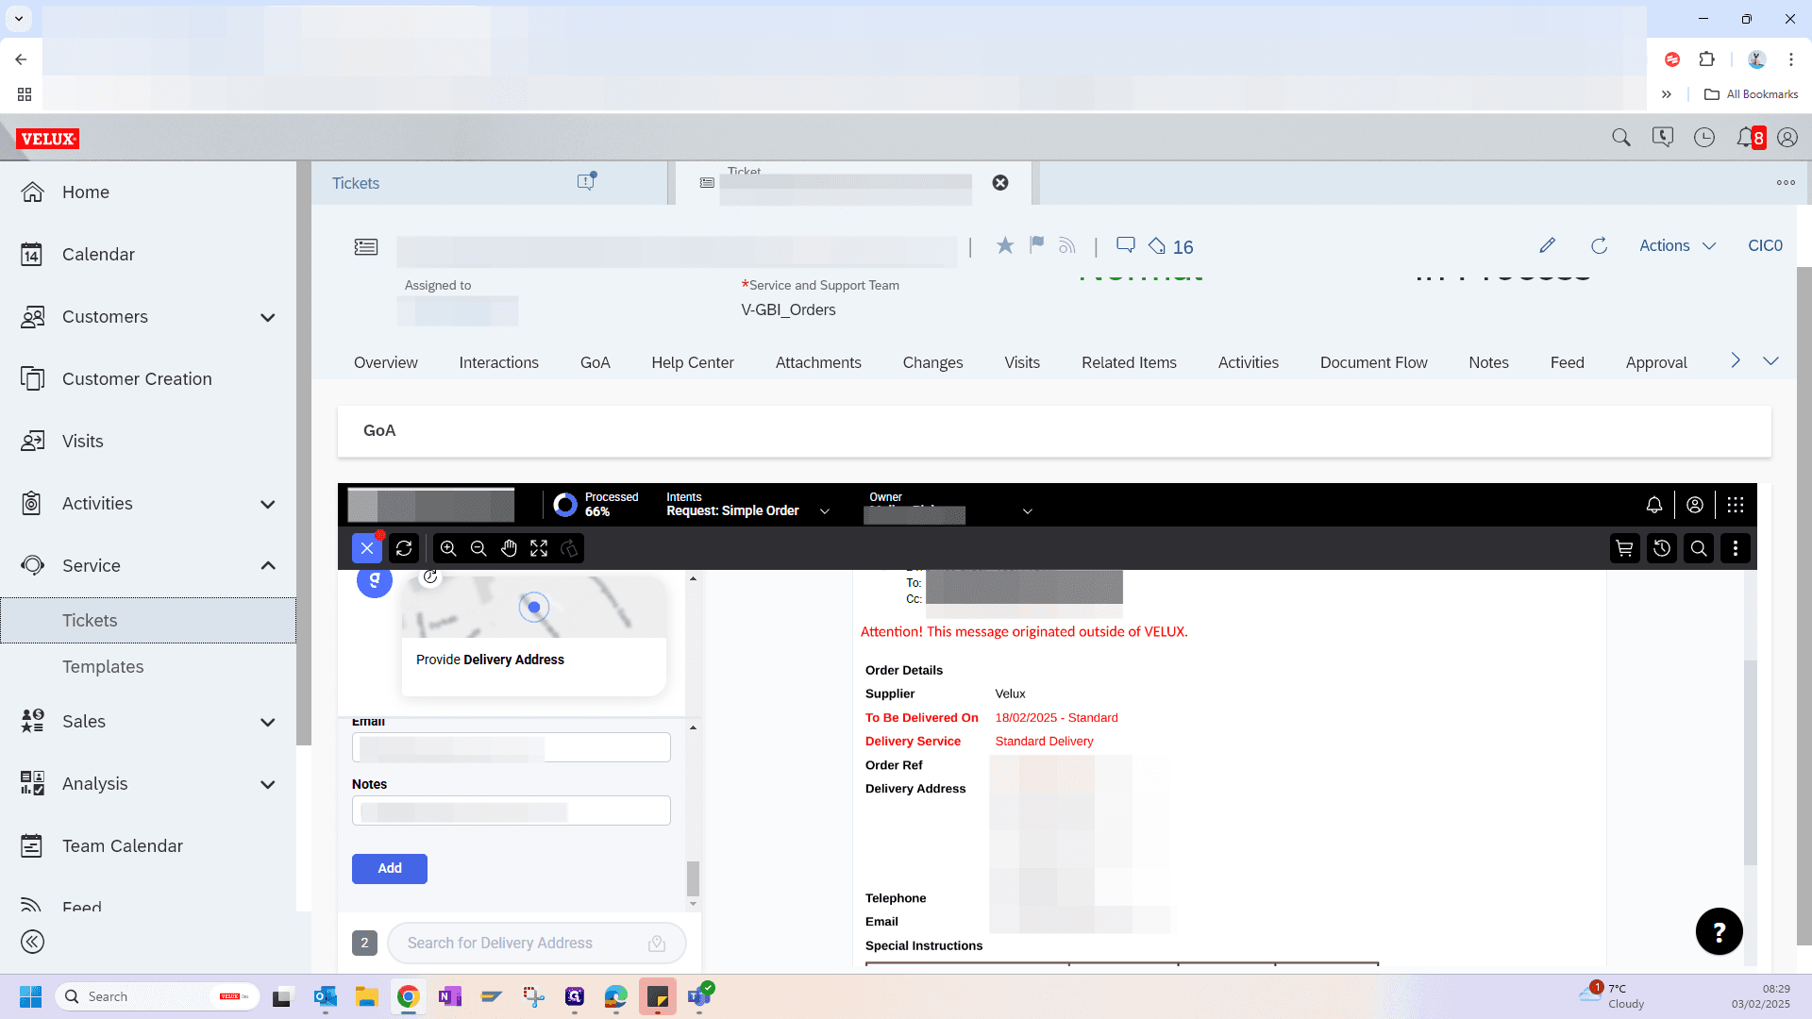Refresh the ticket with circular arrow icon

[x=1599, y=246]
